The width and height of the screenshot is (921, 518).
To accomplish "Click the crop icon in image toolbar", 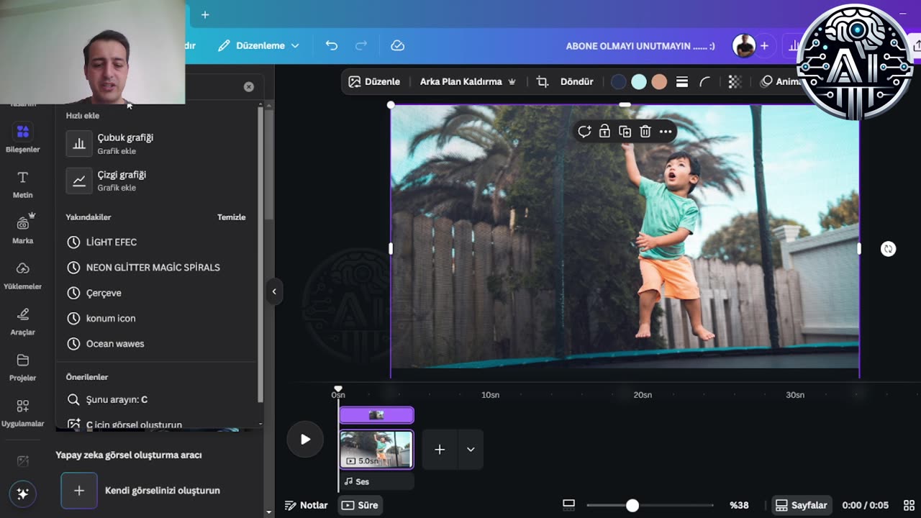I will pos(543,82).
